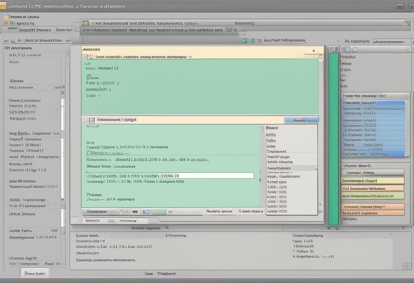
Task: Toggle the checkbox before the first section header
Action: pyautogui.click(x=84, y=57)
